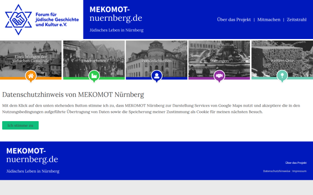Screen dimensions: 313x195
Task: Open footer Über das Projekt link
Action: coord(296,163)
